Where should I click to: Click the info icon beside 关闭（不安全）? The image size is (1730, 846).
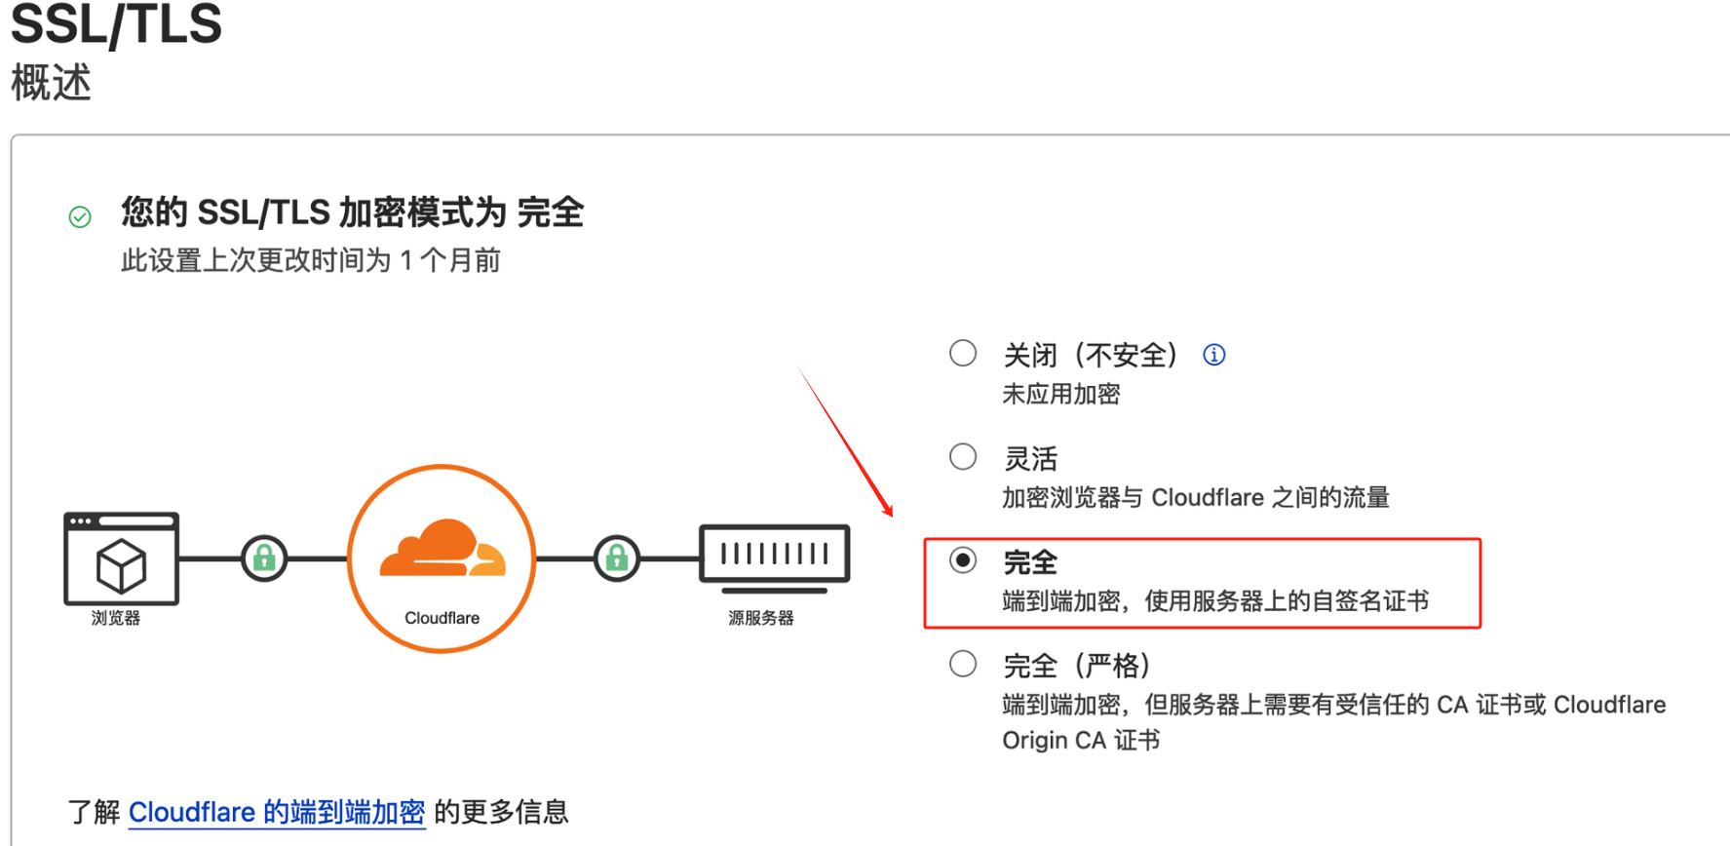tap(1213, 355)
